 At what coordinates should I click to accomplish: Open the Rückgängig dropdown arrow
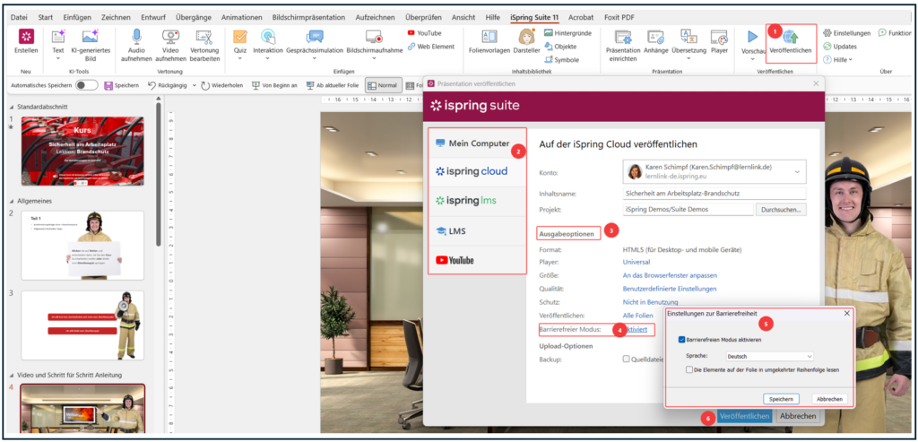pyautogui.click(x=194, y=85)
